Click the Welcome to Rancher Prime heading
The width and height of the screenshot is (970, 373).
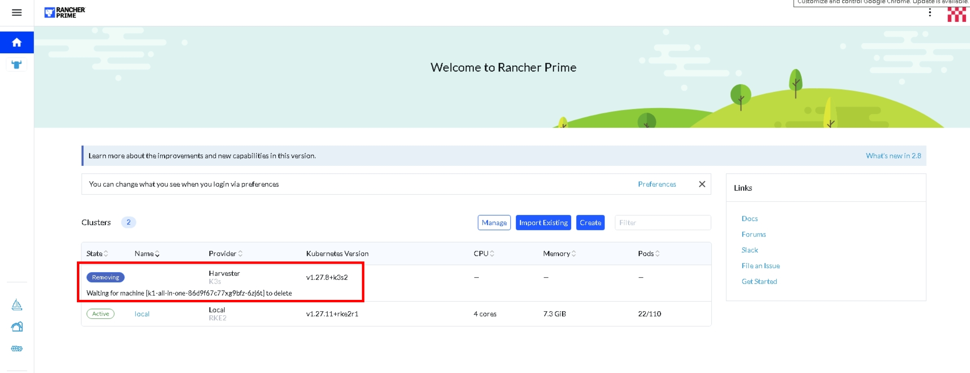coord(503,67)
